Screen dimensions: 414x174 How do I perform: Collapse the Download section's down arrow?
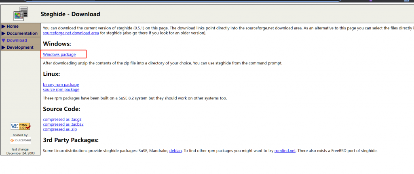[x=4, y=40]
